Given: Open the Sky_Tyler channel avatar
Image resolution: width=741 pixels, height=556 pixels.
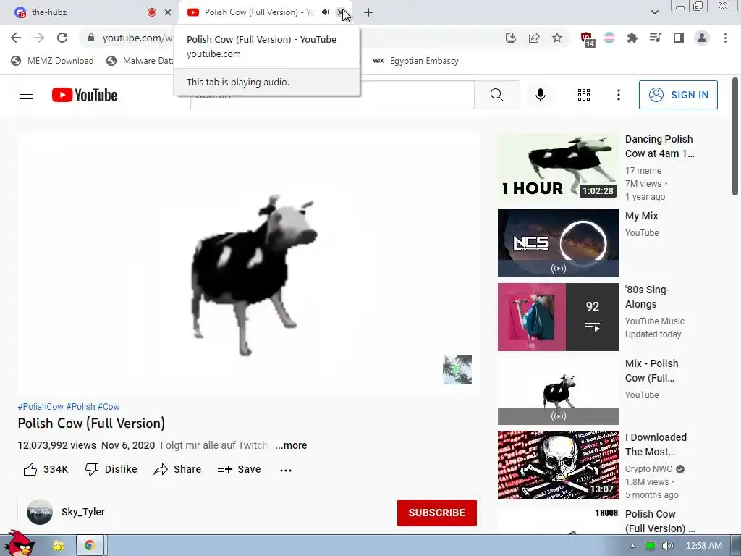Looking at the screenshot, I should (40, 512).
